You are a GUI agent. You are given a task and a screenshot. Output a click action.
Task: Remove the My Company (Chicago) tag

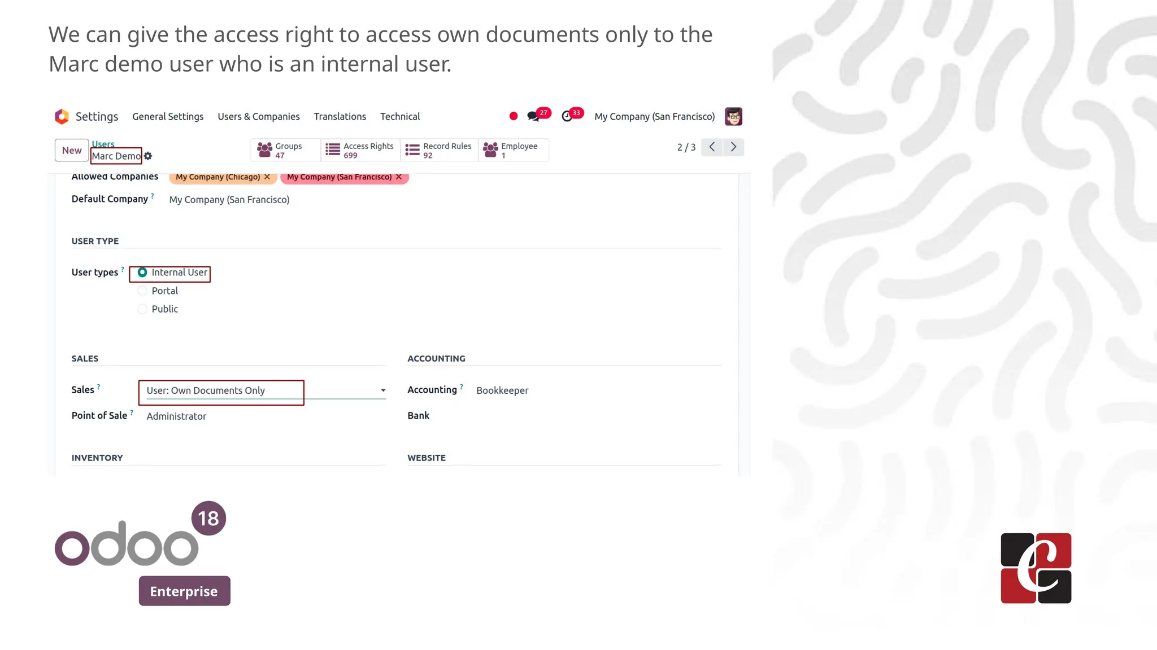tap(267, 177)
